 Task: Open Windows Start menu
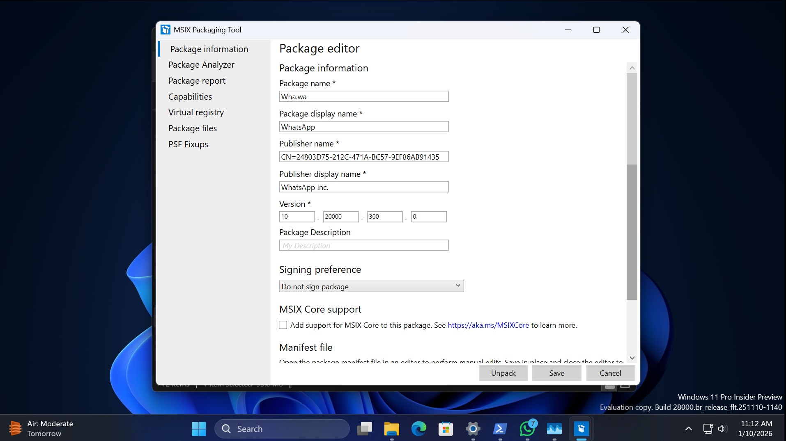(x=199, y=429)
